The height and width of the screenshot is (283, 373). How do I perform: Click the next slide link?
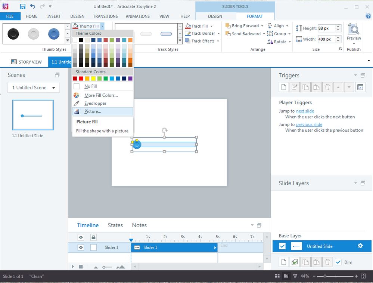pos(305,111)
